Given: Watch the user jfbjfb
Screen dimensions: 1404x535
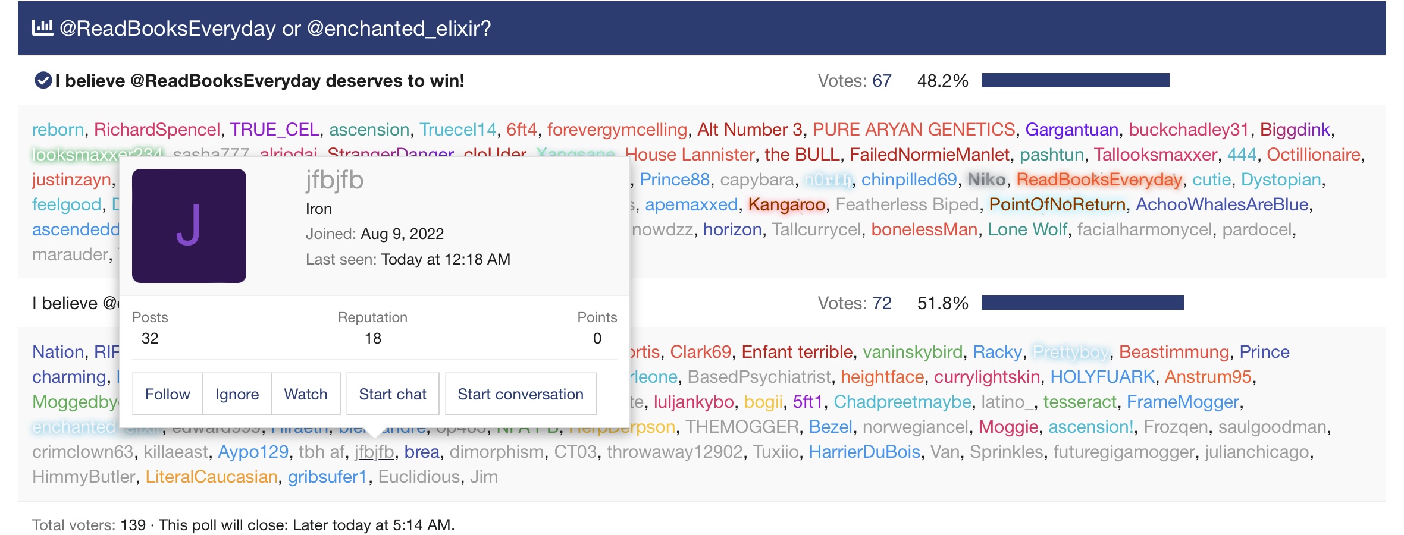Looking at the screenshot, I should coord(306,394).
